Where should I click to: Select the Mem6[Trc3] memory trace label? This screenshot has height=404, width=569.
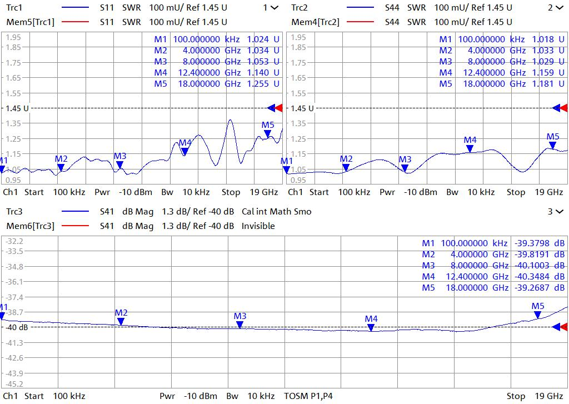click(x=30, y=226)
